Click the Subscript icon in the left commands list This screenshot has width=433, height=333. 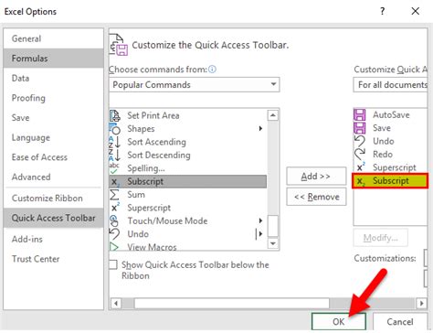pyautogui.click(x=115, y=182)
